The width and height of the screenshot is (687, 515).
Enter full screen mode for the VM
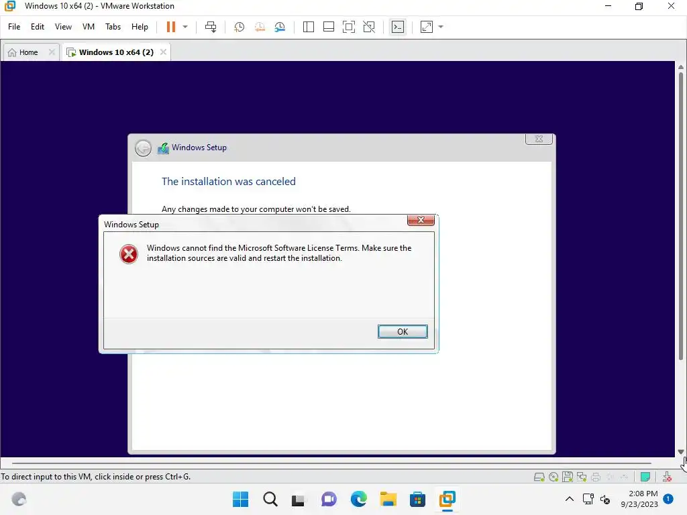349,27
